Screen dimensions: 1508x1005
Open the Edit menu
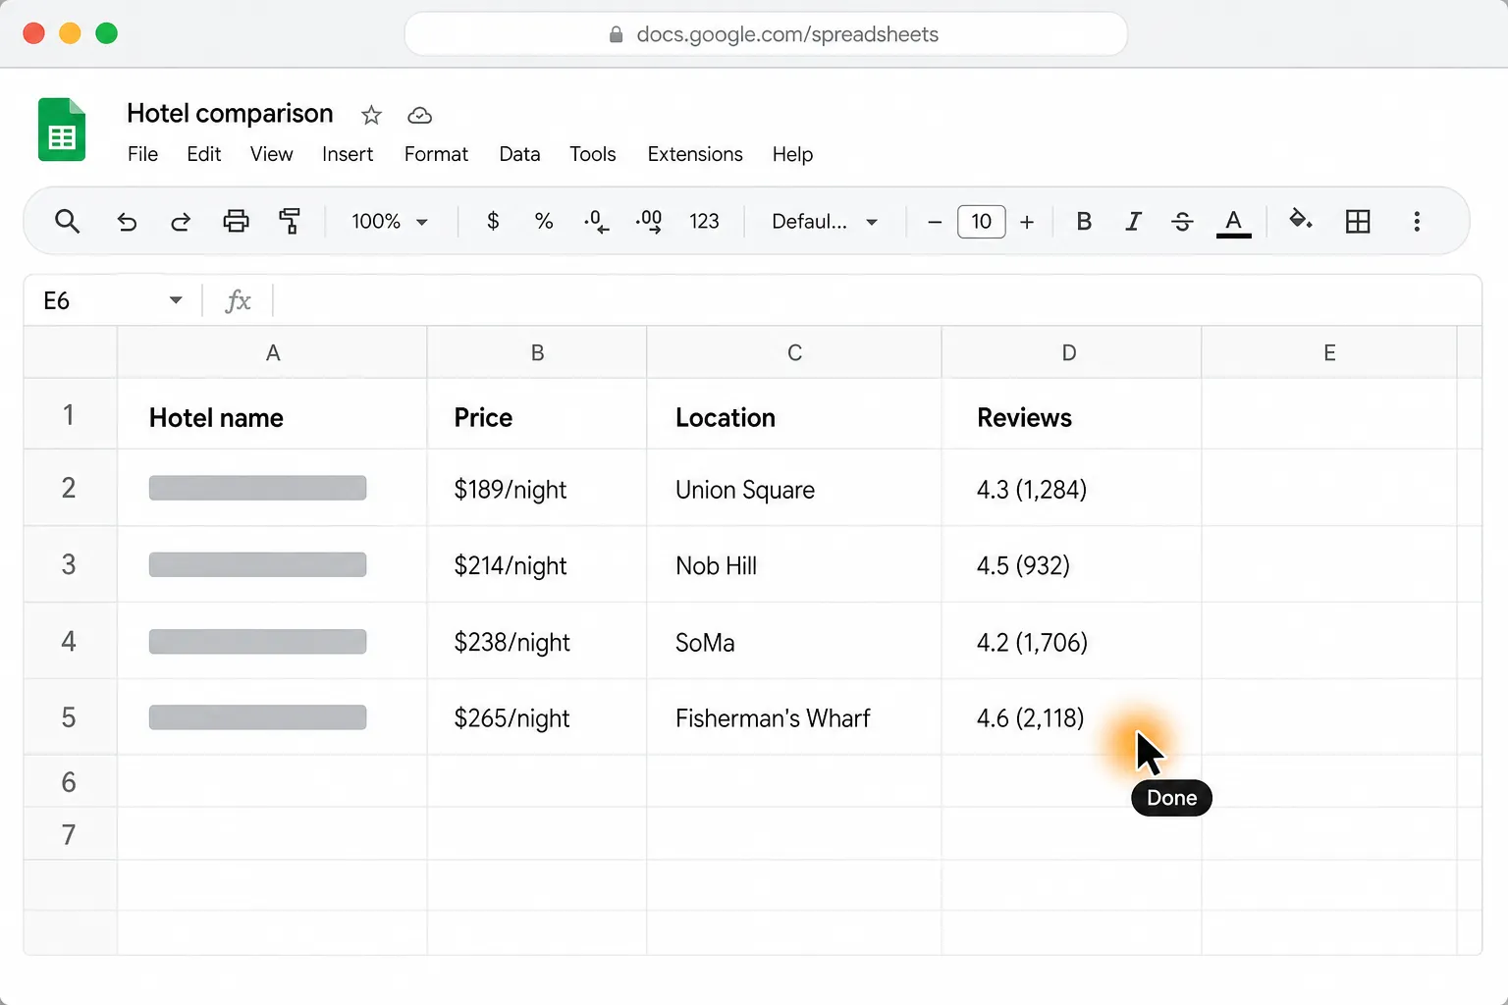[204, 154]
